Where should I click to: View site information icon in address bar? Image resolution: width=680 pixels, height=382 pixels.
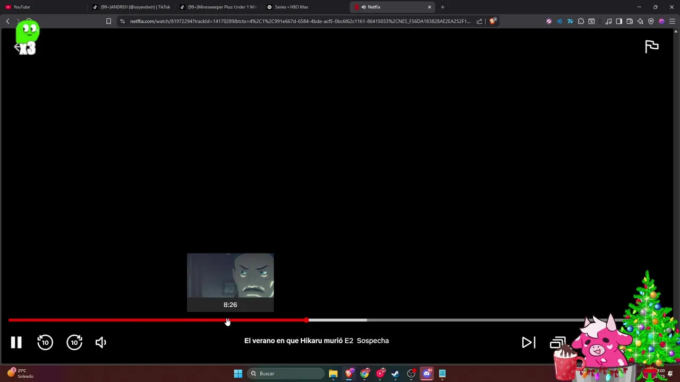tap(123, 21)
